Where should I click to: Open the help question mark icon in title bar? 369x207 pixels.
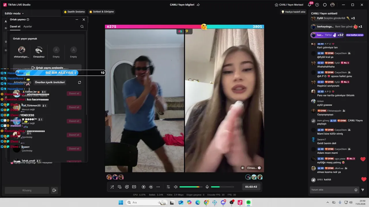tap(317, 5)
